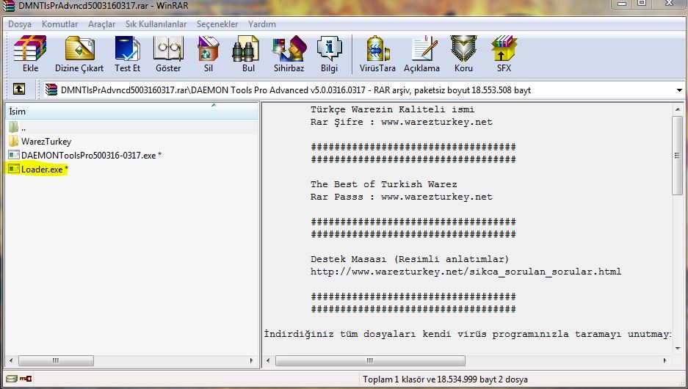Select DAEMONToolsPro500316-0317.exe file name
Screen dimensions: 688x389
91,156
